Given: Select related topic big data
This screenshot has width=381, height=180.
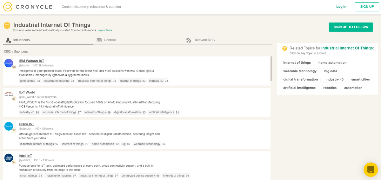Looking at the screenshot, I should tap(331, 71).
